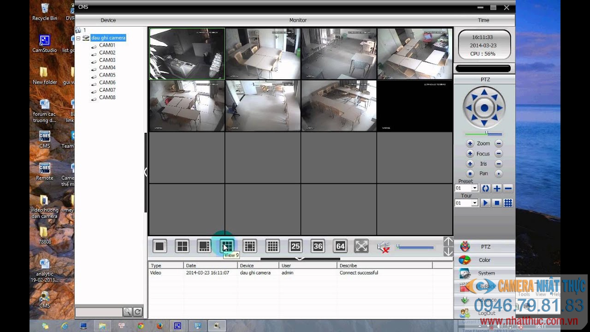Image resolution: width=590 pixels, height=332 pixels.
Task: Choose the 64-channel view layout
Action: pos(340,246)
